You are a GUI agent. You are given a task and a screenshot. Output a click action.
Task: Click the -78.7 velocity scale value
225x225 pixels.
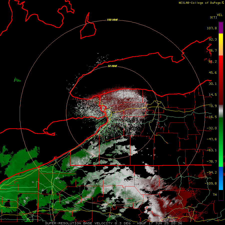[212, 161]
